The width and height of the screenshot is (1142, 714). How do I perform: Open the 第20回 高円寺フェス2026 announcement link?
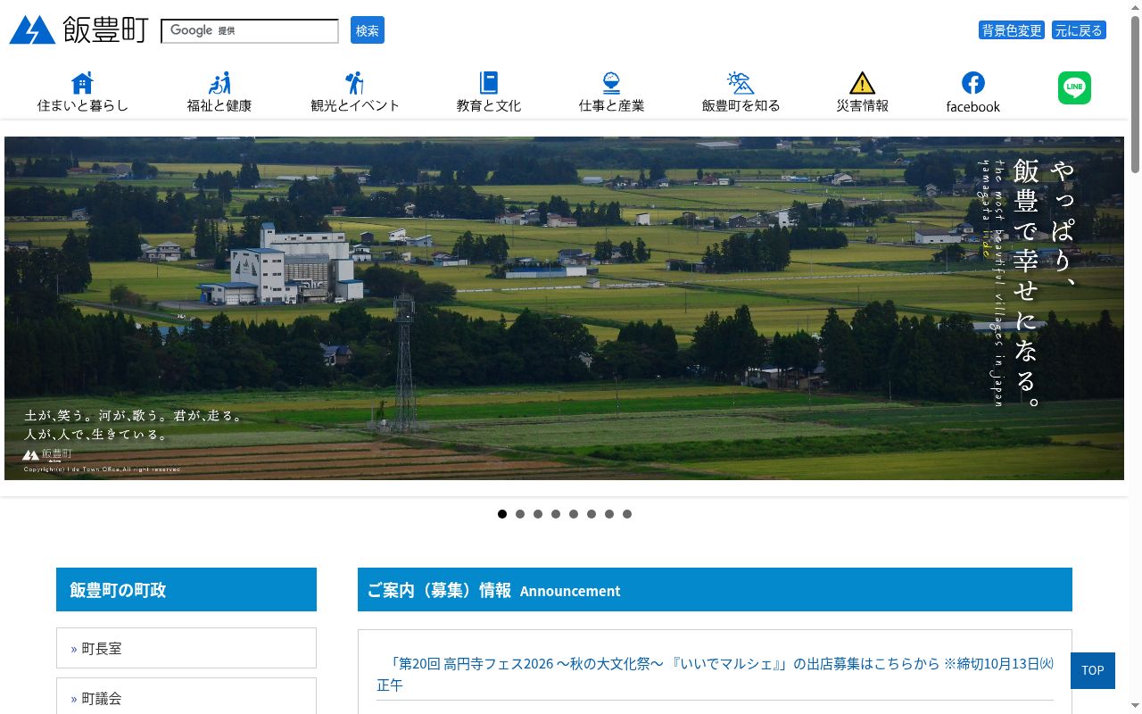715,674
